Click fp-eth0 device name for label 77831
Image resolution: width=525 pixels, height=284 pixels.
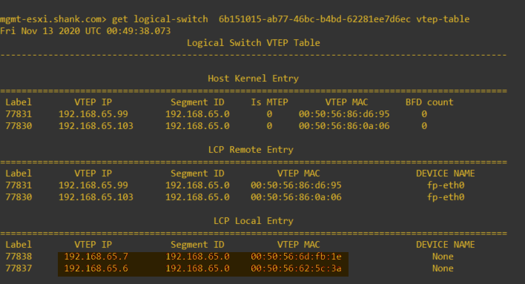pos(446,185)
